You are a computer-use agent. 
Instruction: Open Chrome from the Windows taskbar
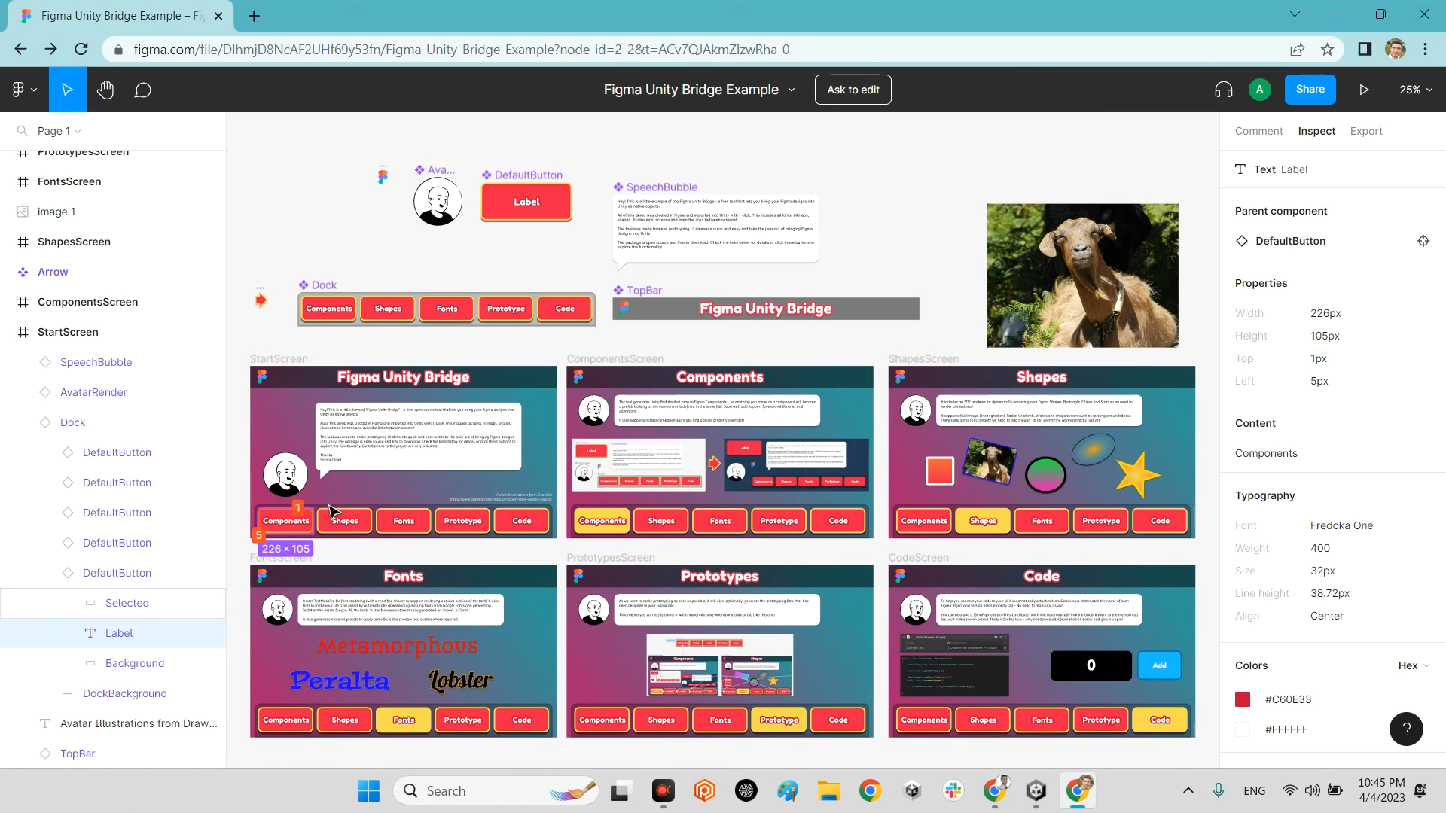click(870, 790)
